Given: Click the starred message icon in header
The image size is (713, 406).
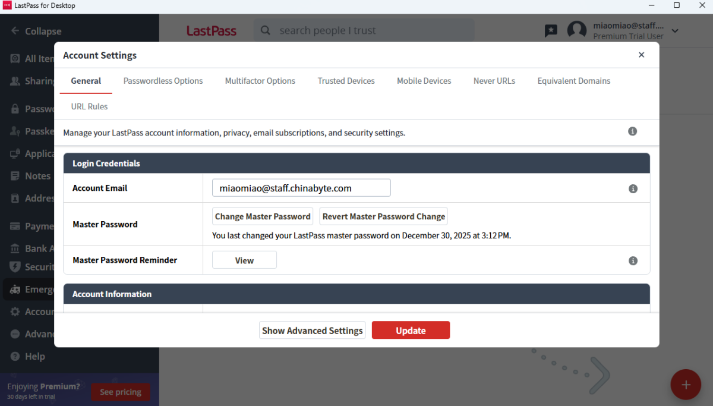Looking at the screenshot, I should 551,30.
